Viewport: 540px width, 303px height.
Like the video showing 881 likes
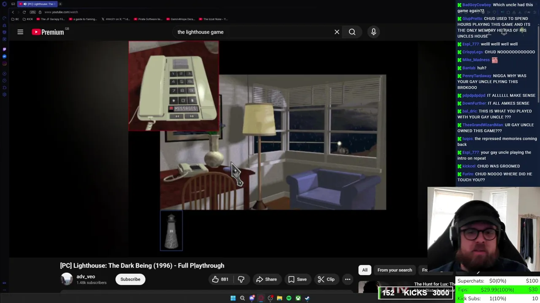point(220,279)
